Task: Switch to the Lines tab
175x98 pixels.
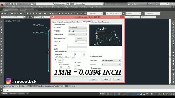Action: pyautogui.click(x=55, y=22)
